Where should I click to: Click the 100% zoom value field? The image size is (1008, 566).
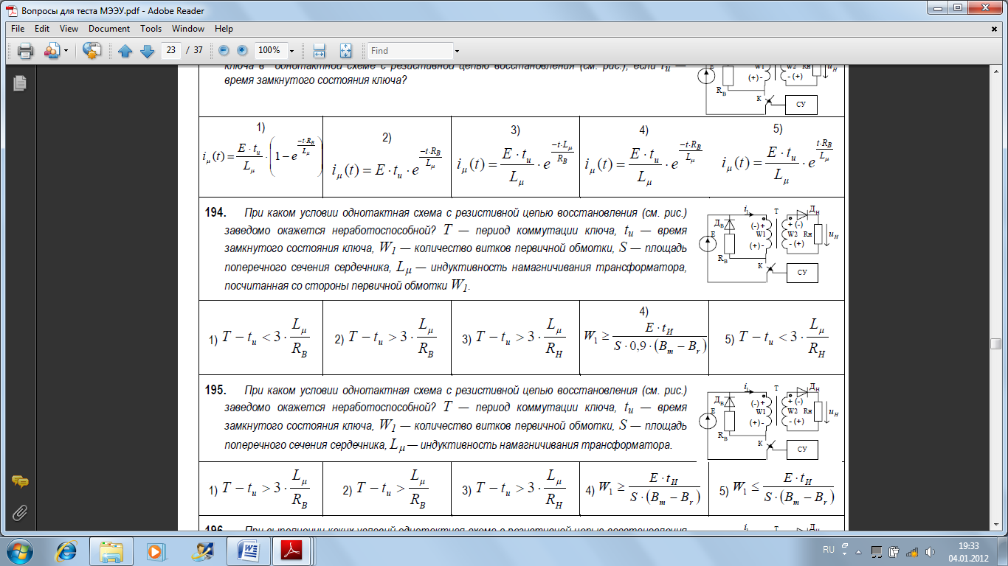(270, 50)
